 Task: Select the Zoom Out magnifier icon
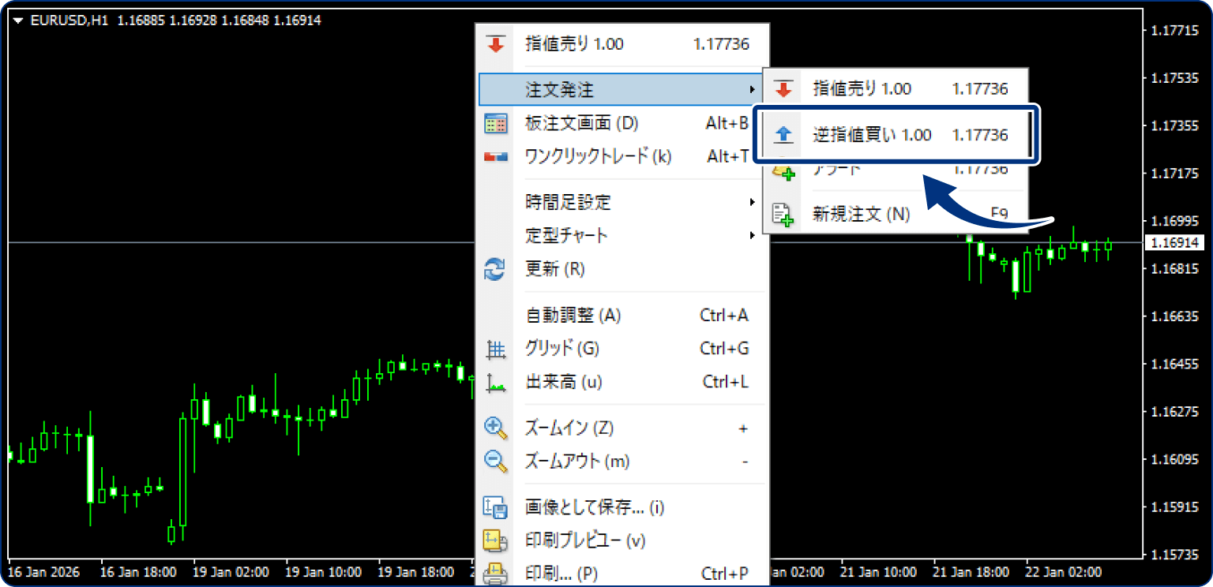496,461
